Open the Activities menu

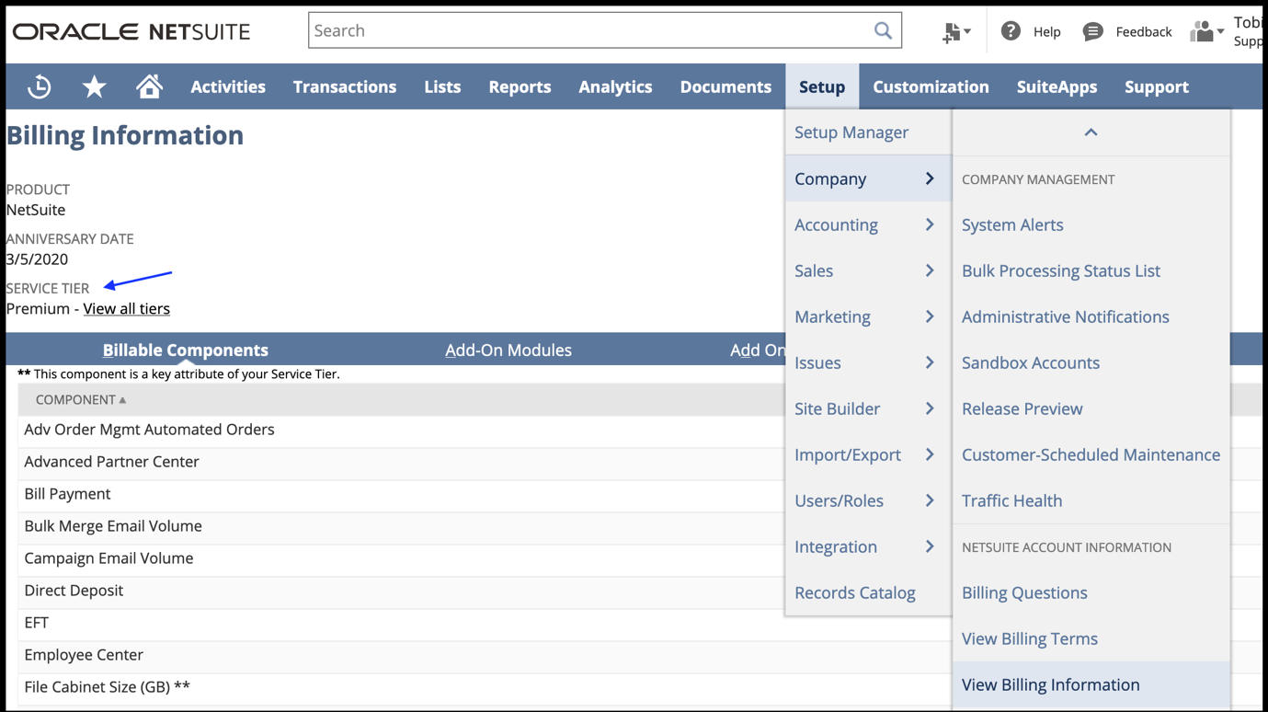[x=228, y=86]
